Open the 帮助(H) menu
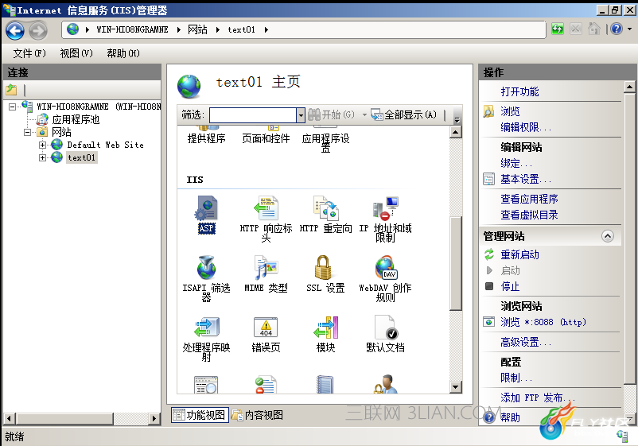The height and width of the screenshot is (446, 638). (x=123, y=53)
